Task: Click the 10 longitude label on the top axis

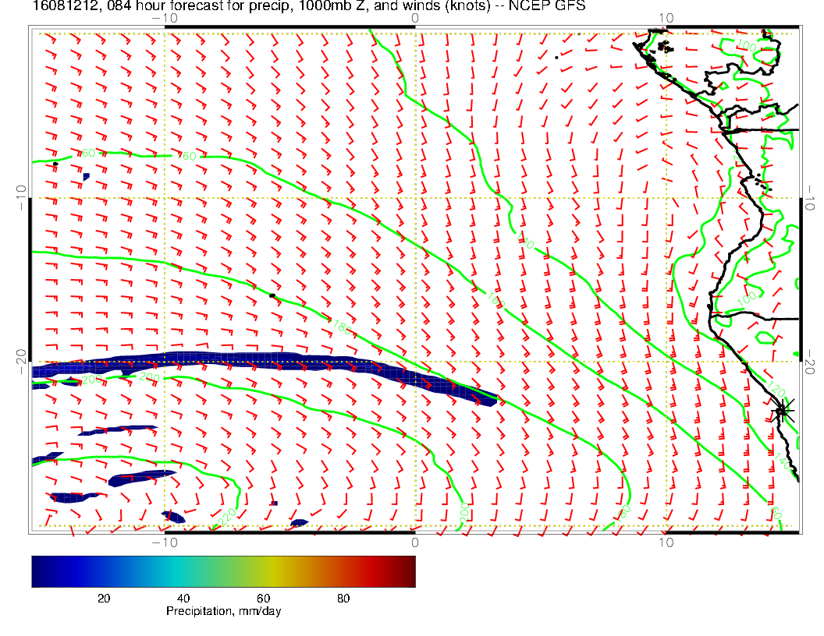Action: click(x=666, y=18)
